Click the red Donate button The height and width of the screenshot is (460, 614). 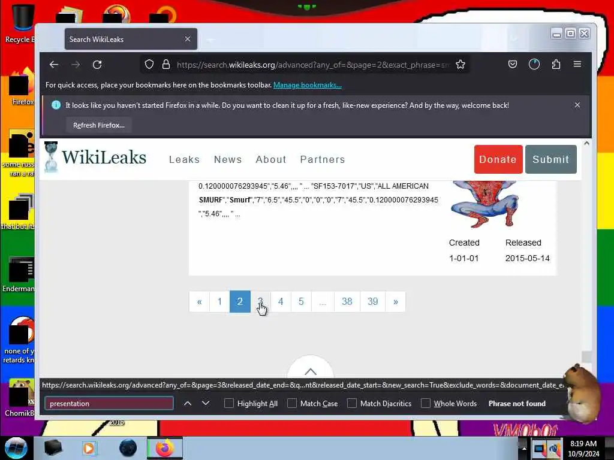coord(498,159)
